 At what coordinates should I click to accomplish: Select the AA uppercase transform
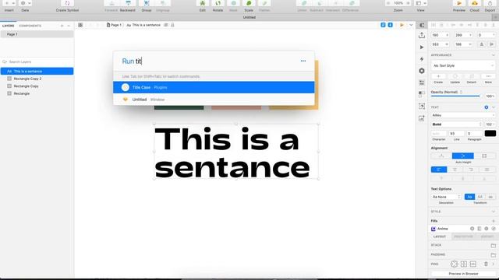tap(480, 197)
